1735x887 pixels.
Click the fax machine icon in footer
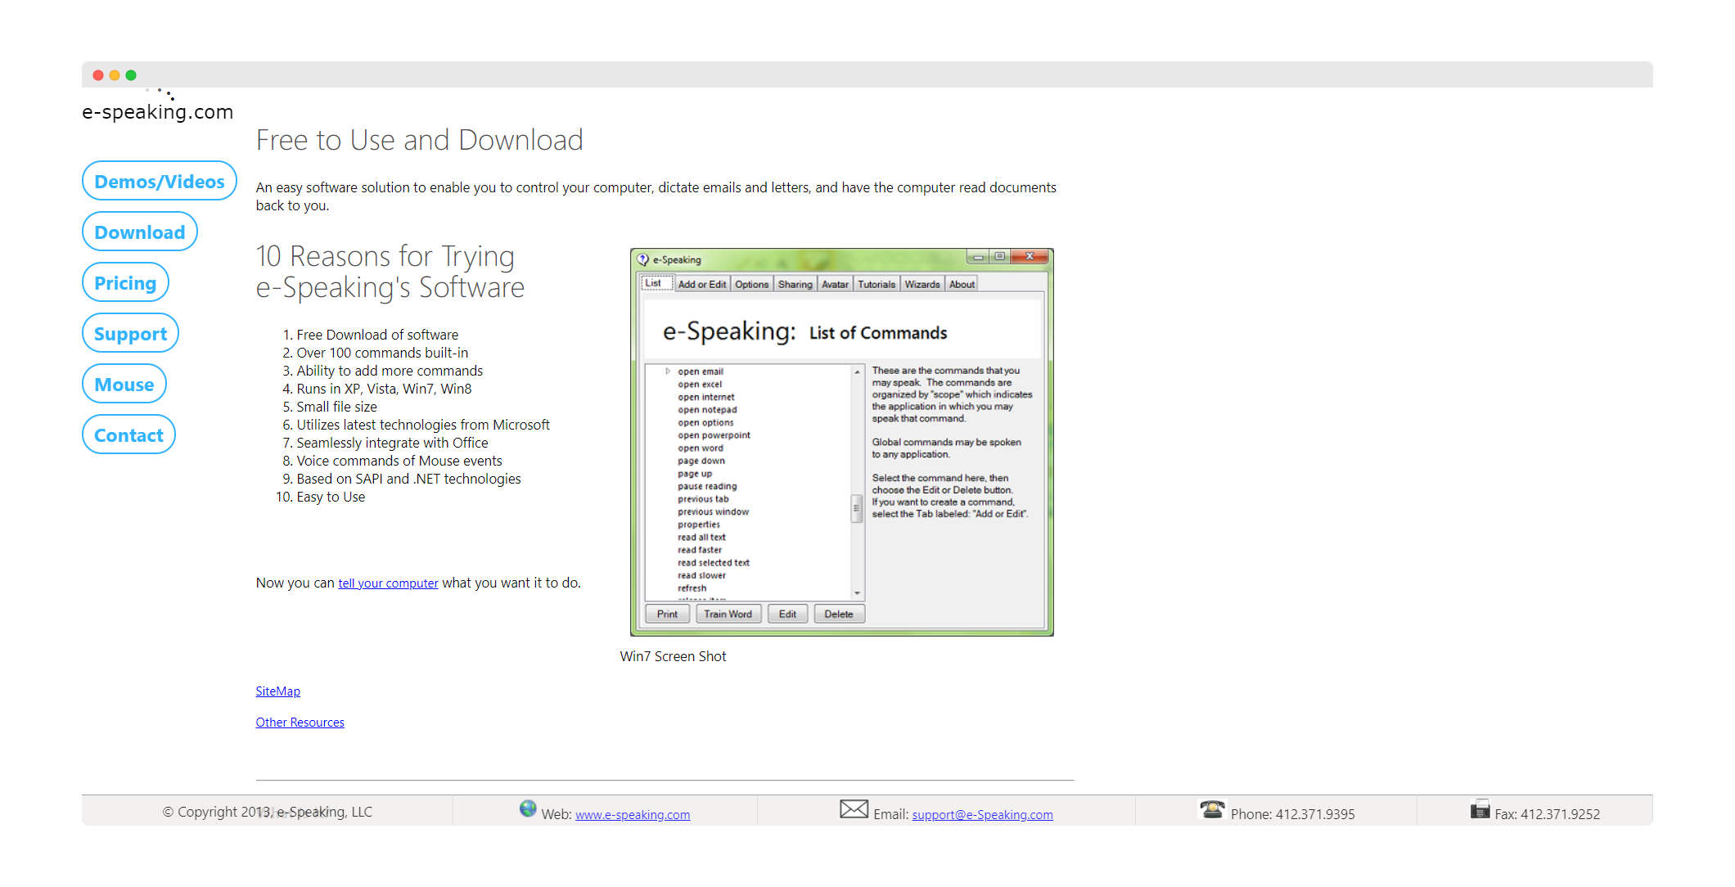pyautogui.click(x=1480, y=809)
